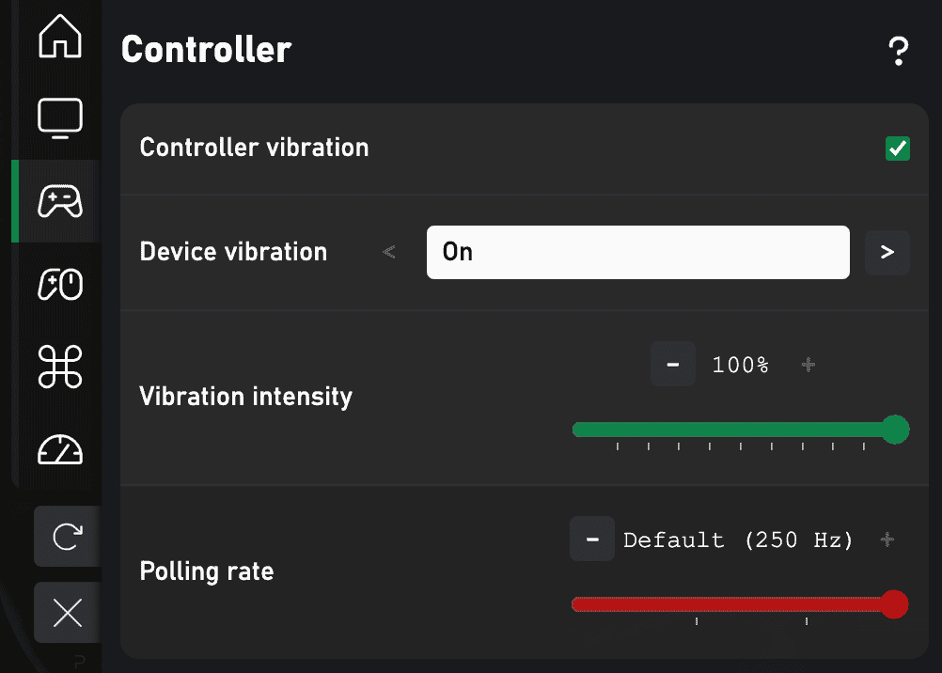Click inside the Device vibration text field
942x673 pixels.
pyautogui.click(x=637, y=252)
